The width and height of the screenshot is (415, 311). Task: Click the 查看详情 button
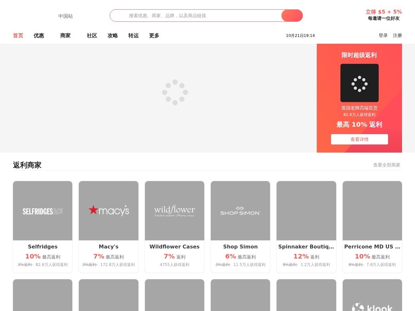click(x=359, y=139)
